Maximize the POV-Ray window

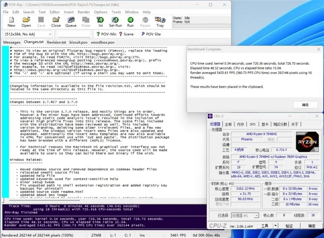211,4
